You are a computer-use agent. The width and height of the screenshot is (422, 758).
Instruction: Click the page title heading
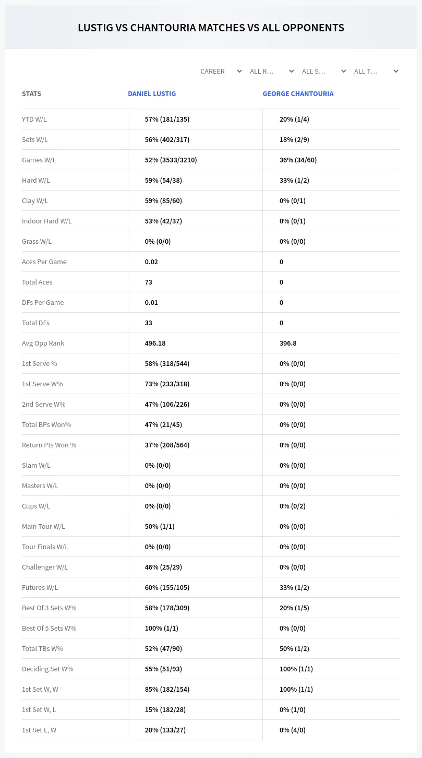[211, 28]
